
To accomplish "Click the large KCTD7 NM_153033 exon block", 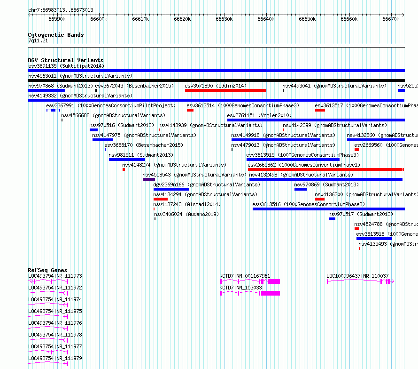I will pos(271,293).
